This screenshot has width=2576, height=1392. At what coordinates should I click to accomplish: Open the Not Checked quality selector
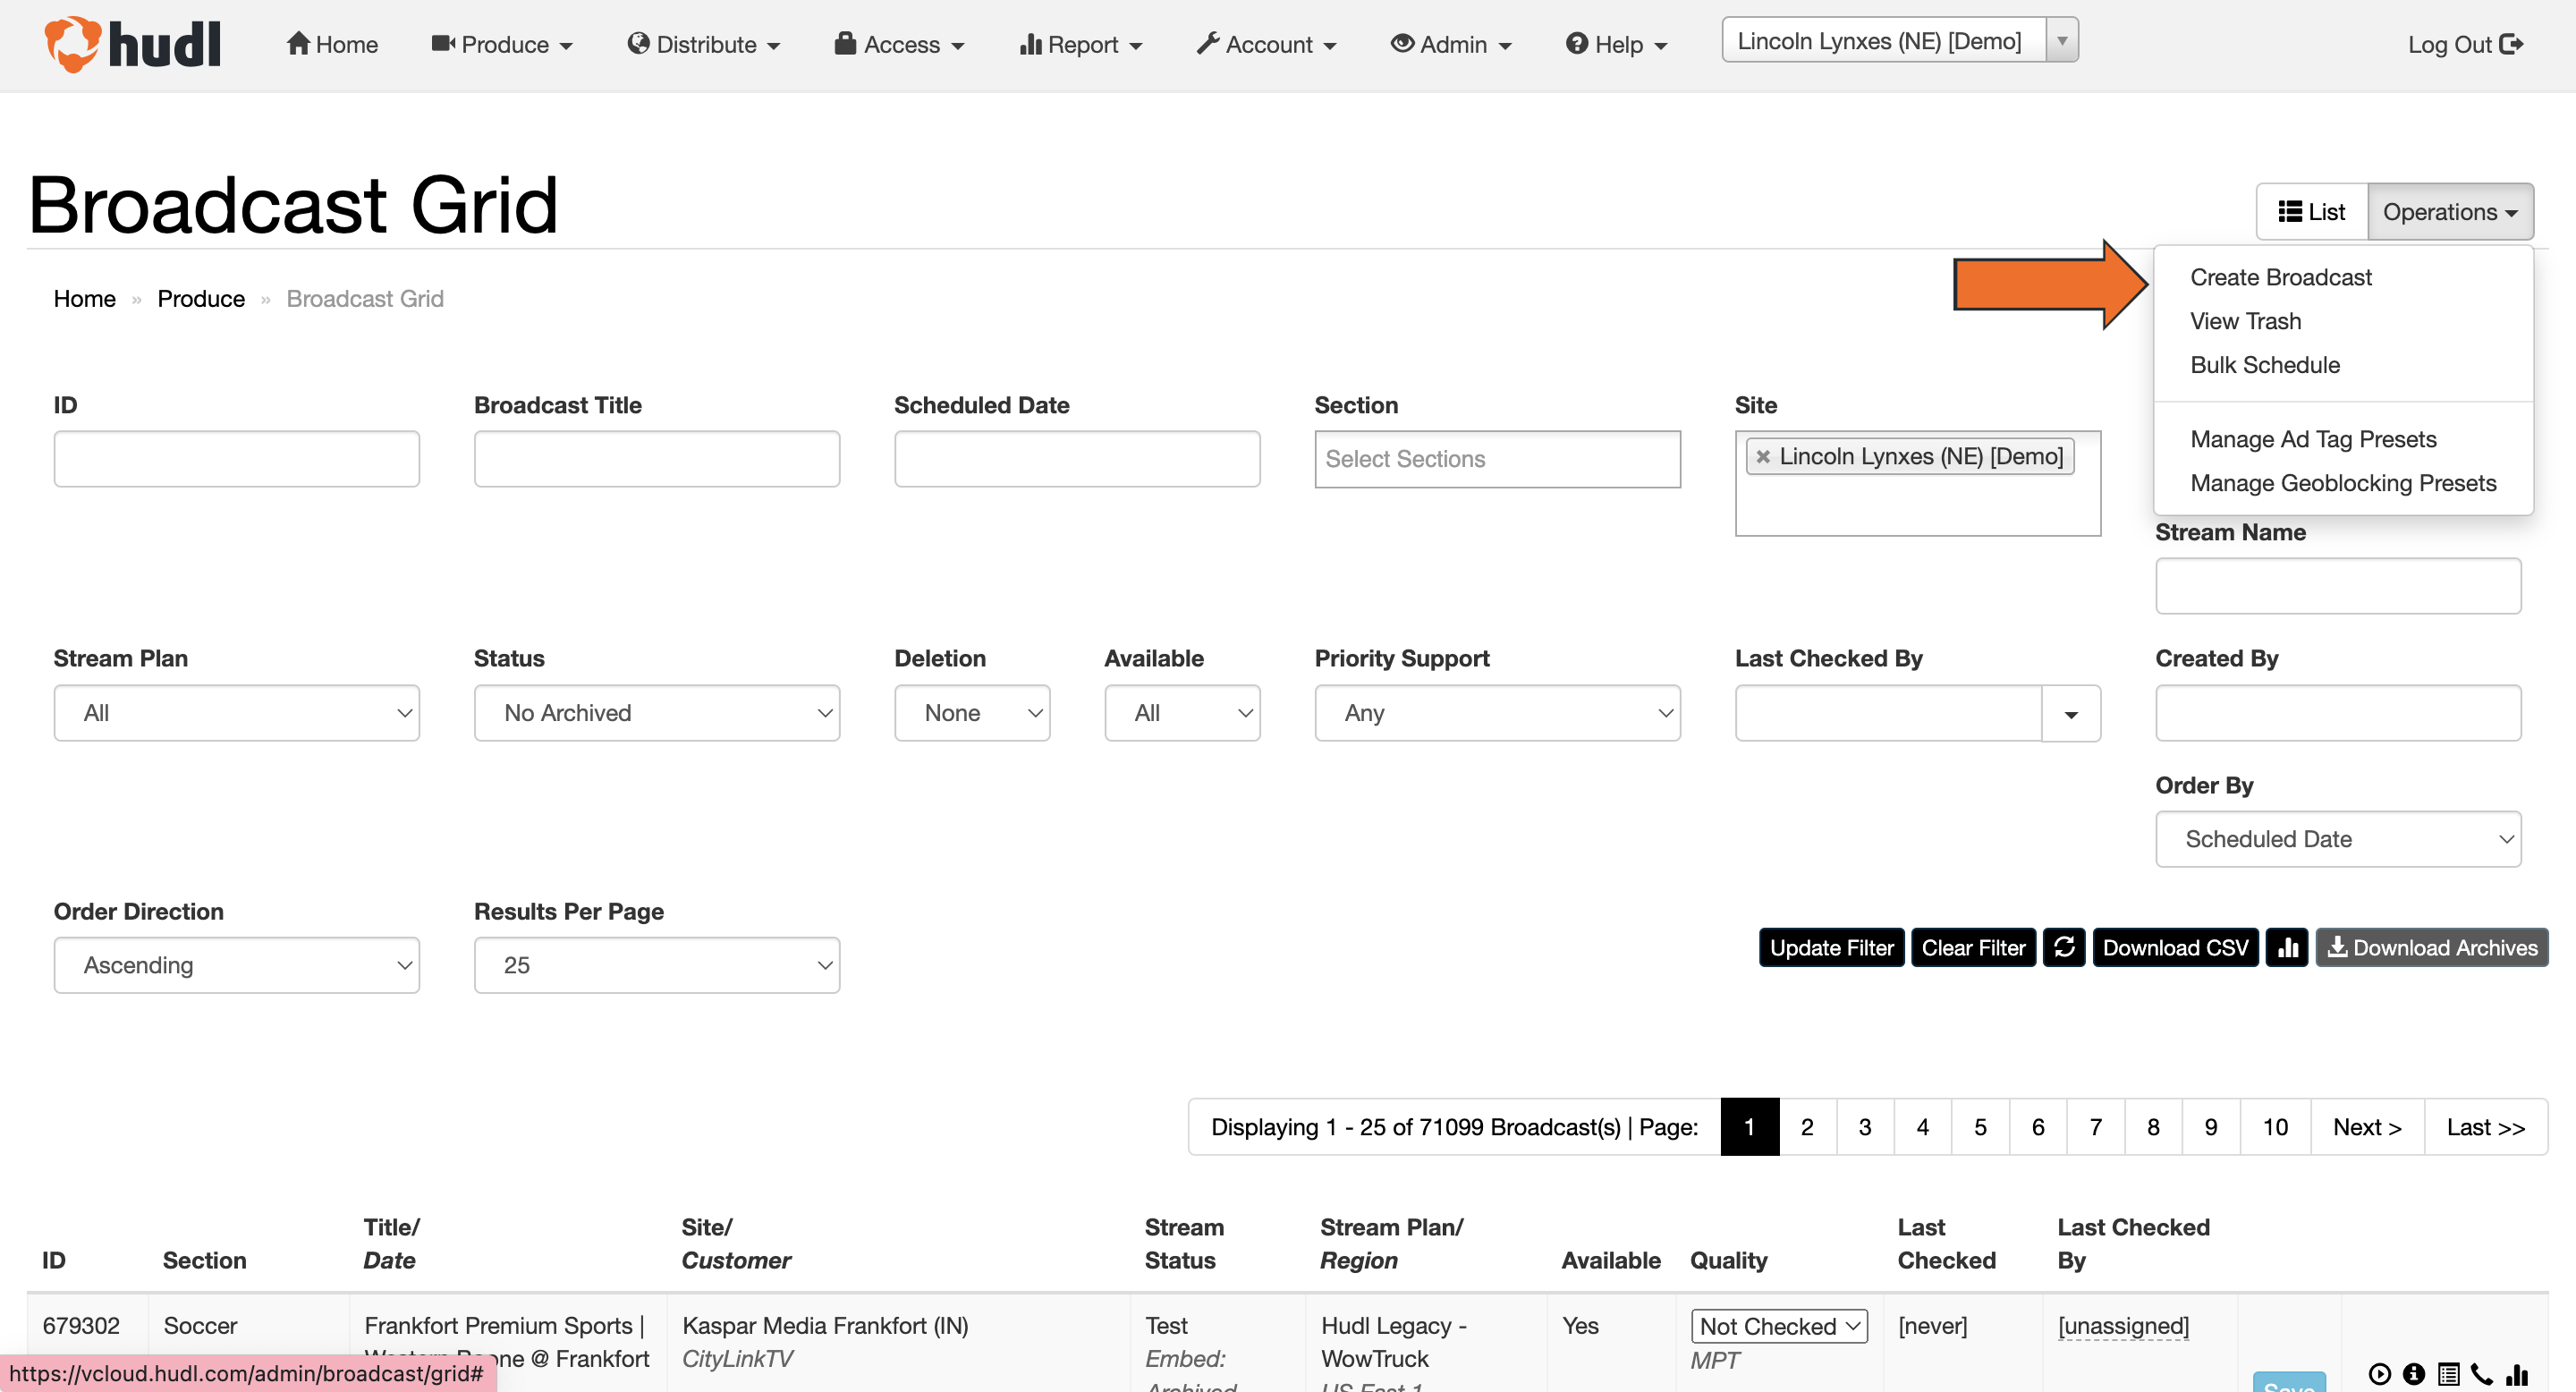click(1778, 1325)
